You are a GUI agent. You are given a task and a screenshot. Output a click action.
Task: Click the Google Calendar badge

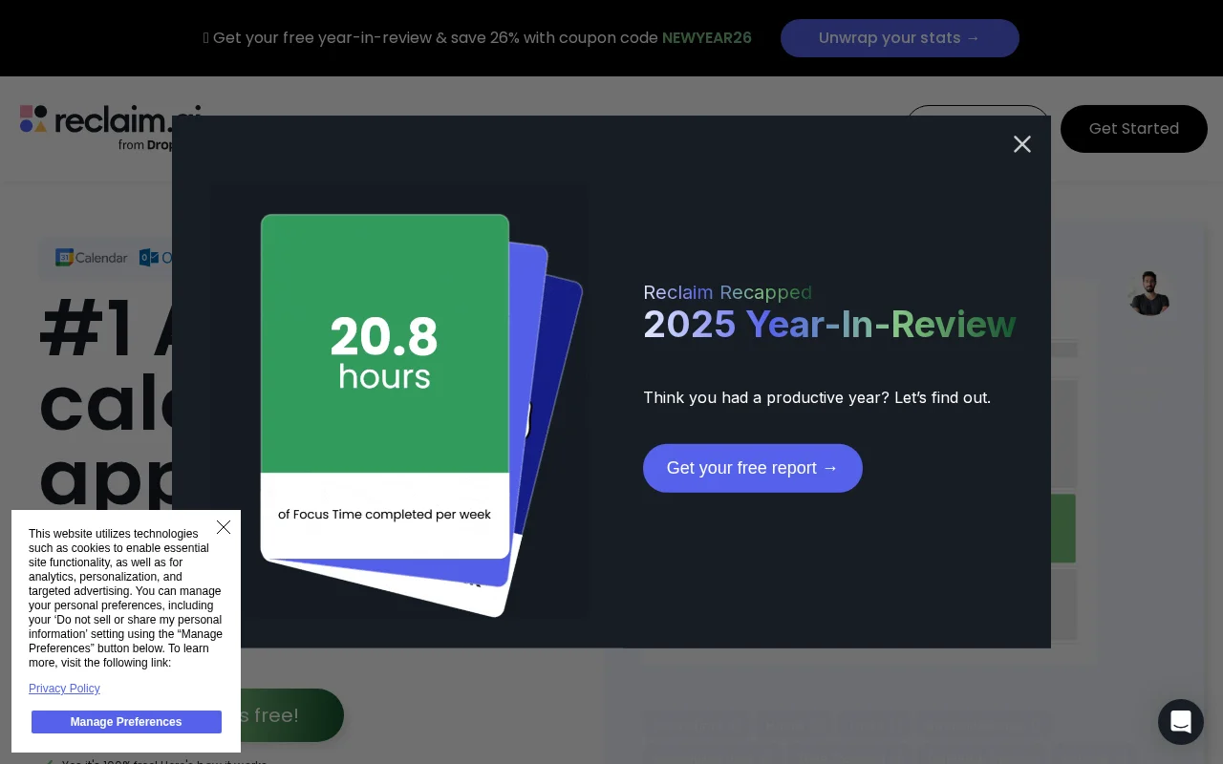click(x=91, y=258)
